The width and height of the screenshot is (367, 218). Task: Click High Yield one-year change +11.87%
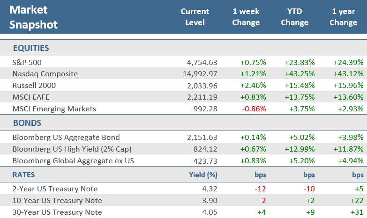tap(349, 149)
